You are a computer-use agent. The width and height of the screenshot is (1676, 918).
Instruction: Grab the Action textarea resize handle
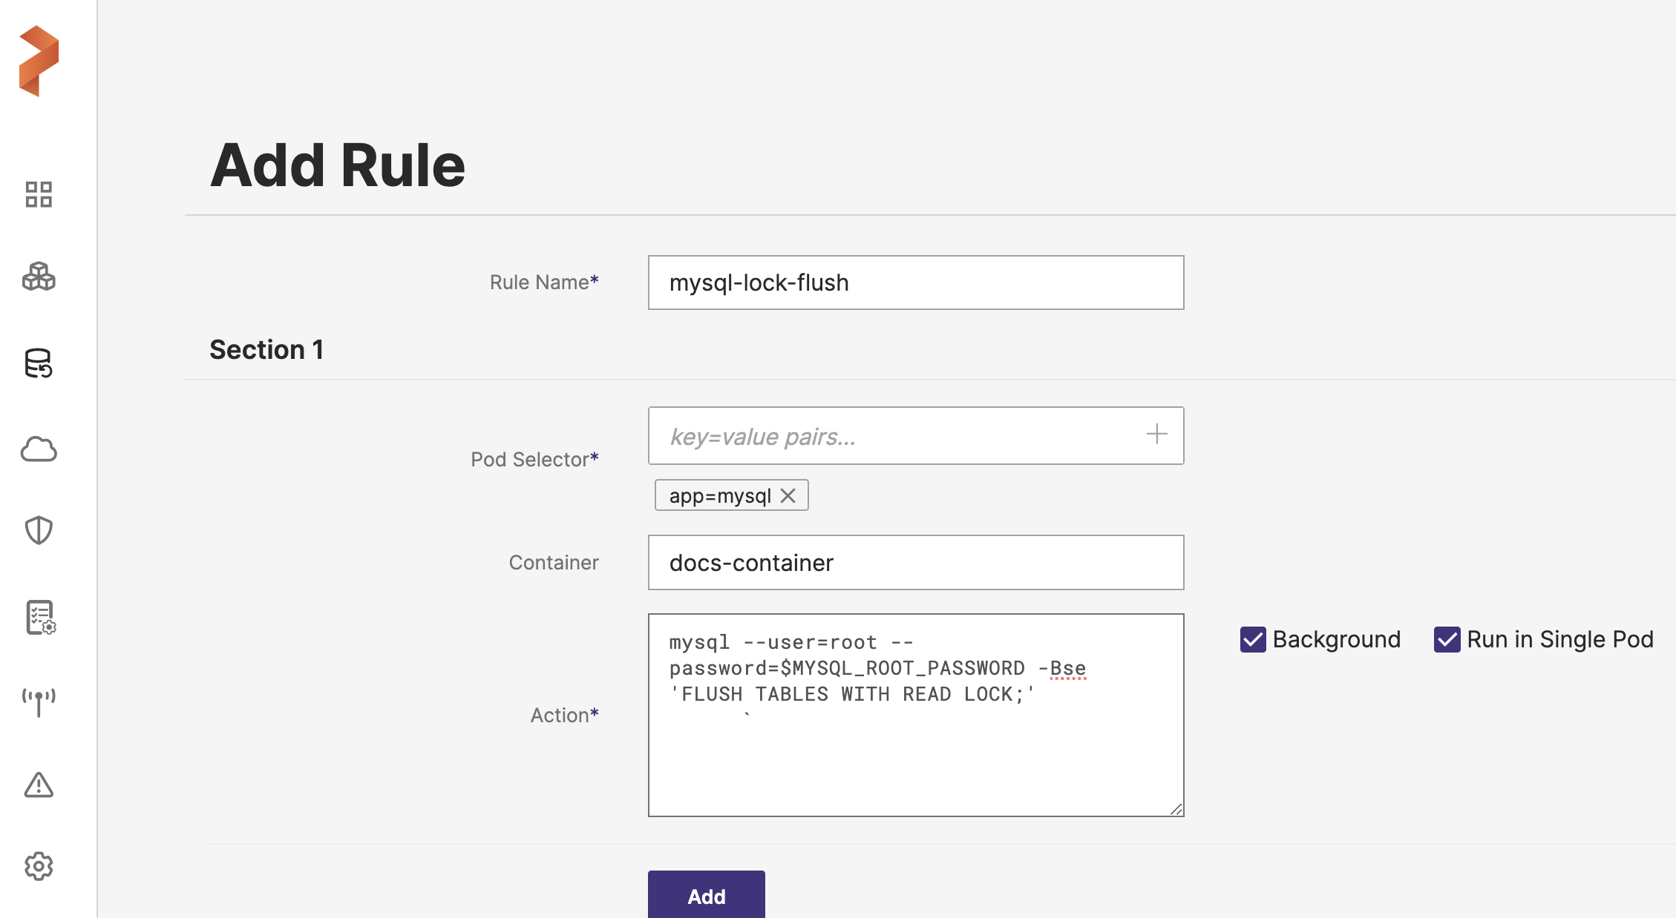pyautogui.click(x=1176, y=810)
